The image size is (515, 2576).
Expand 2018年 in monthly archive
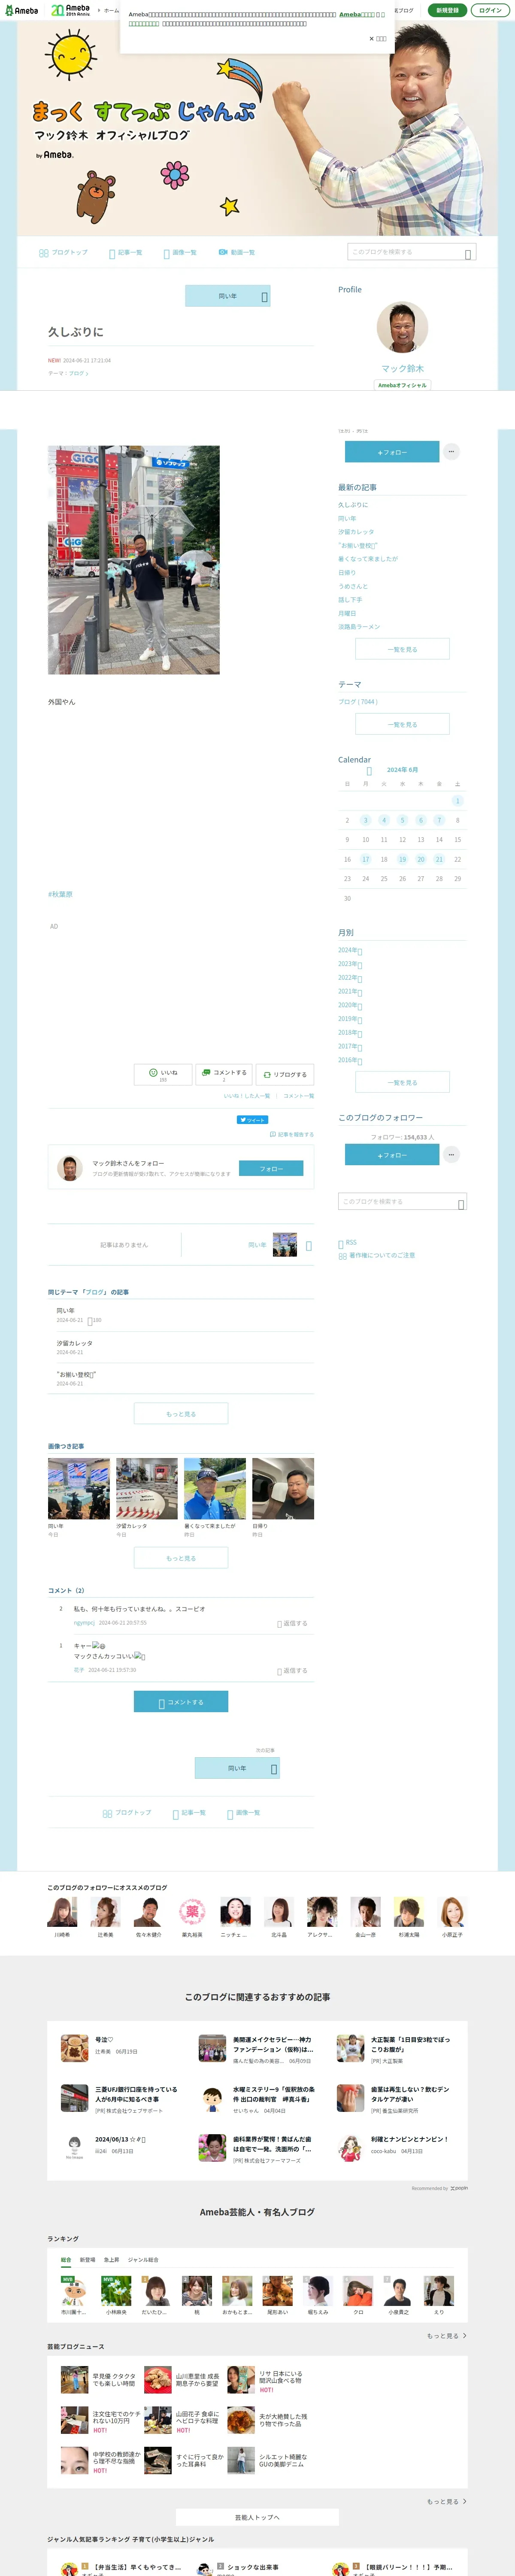tap(350, 1033)
